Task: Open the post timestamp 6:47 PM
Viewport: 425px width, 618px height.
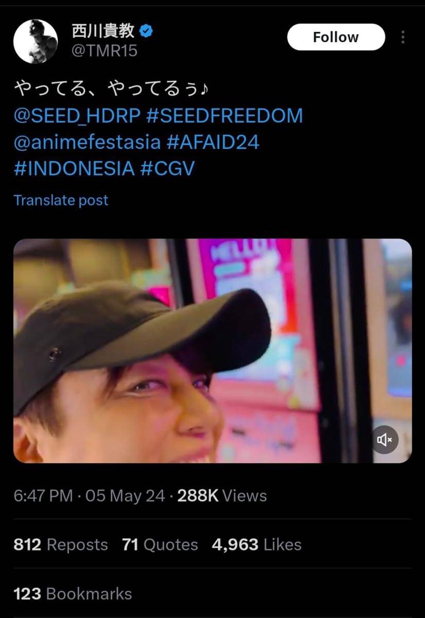Action: (x=43, y=496)
